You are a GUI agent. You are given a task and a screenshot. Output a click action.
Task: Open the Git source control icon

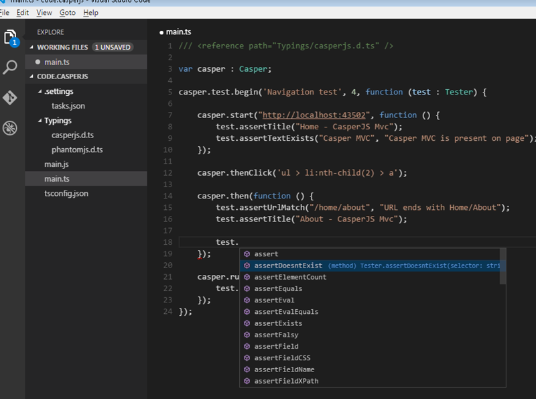10,98
